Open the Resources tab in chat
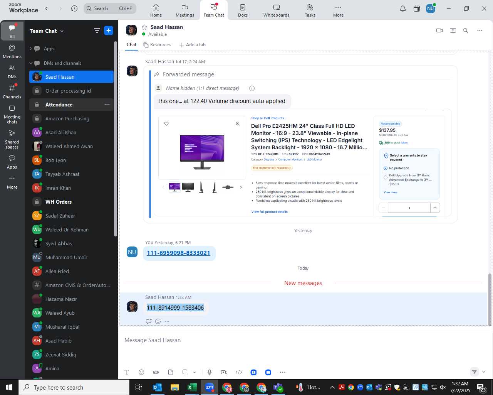 click(157, 45)
